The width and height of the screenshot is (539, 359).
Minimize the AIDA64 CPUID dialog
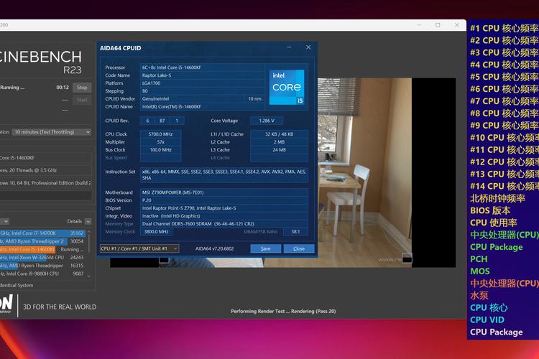tap(288, 48)
